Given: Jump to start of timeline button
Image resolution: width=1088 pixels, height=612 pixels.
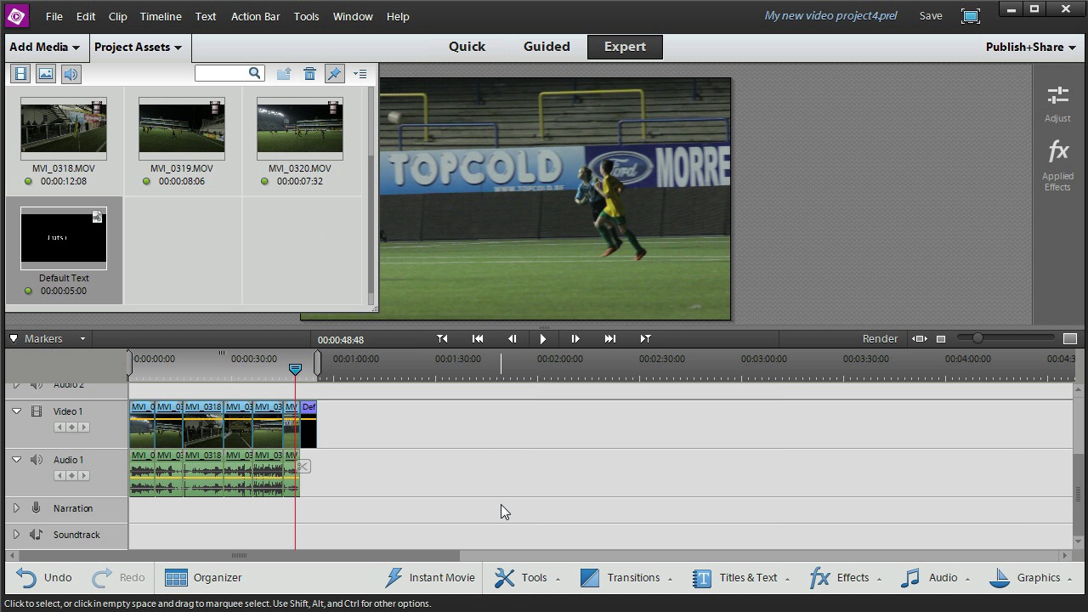Looking at the screenshot, I should (x=478, y=338).
